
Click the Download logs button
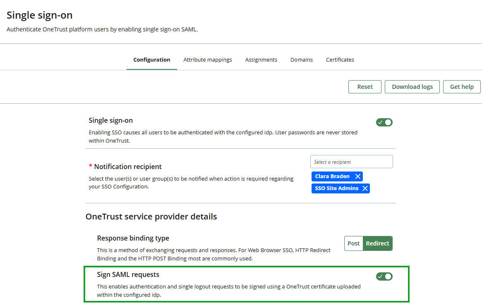[412, 87]
